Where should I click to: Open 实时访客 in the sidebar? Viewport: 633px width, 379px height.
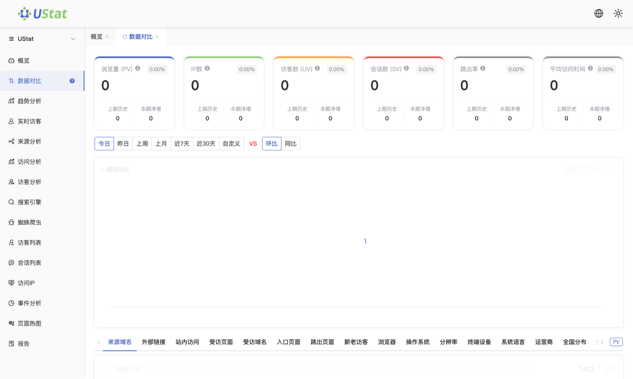pyautogui.click(x=42, y=121)
